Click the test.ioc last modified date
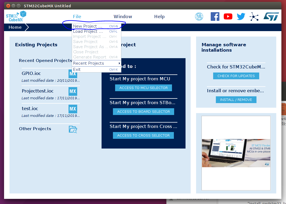The width and height of the screenshot is (286, 204). (x=51, y=116)
